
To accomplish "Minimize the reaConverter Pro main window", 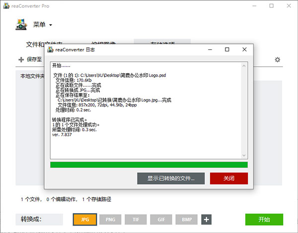I will click(x=254, y=6).
